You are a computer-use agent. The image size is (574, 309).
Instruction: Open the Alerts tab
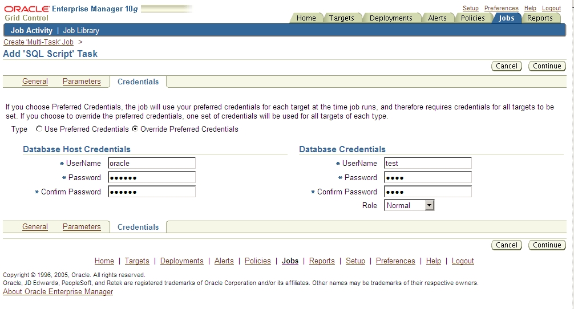click(437, 18)
